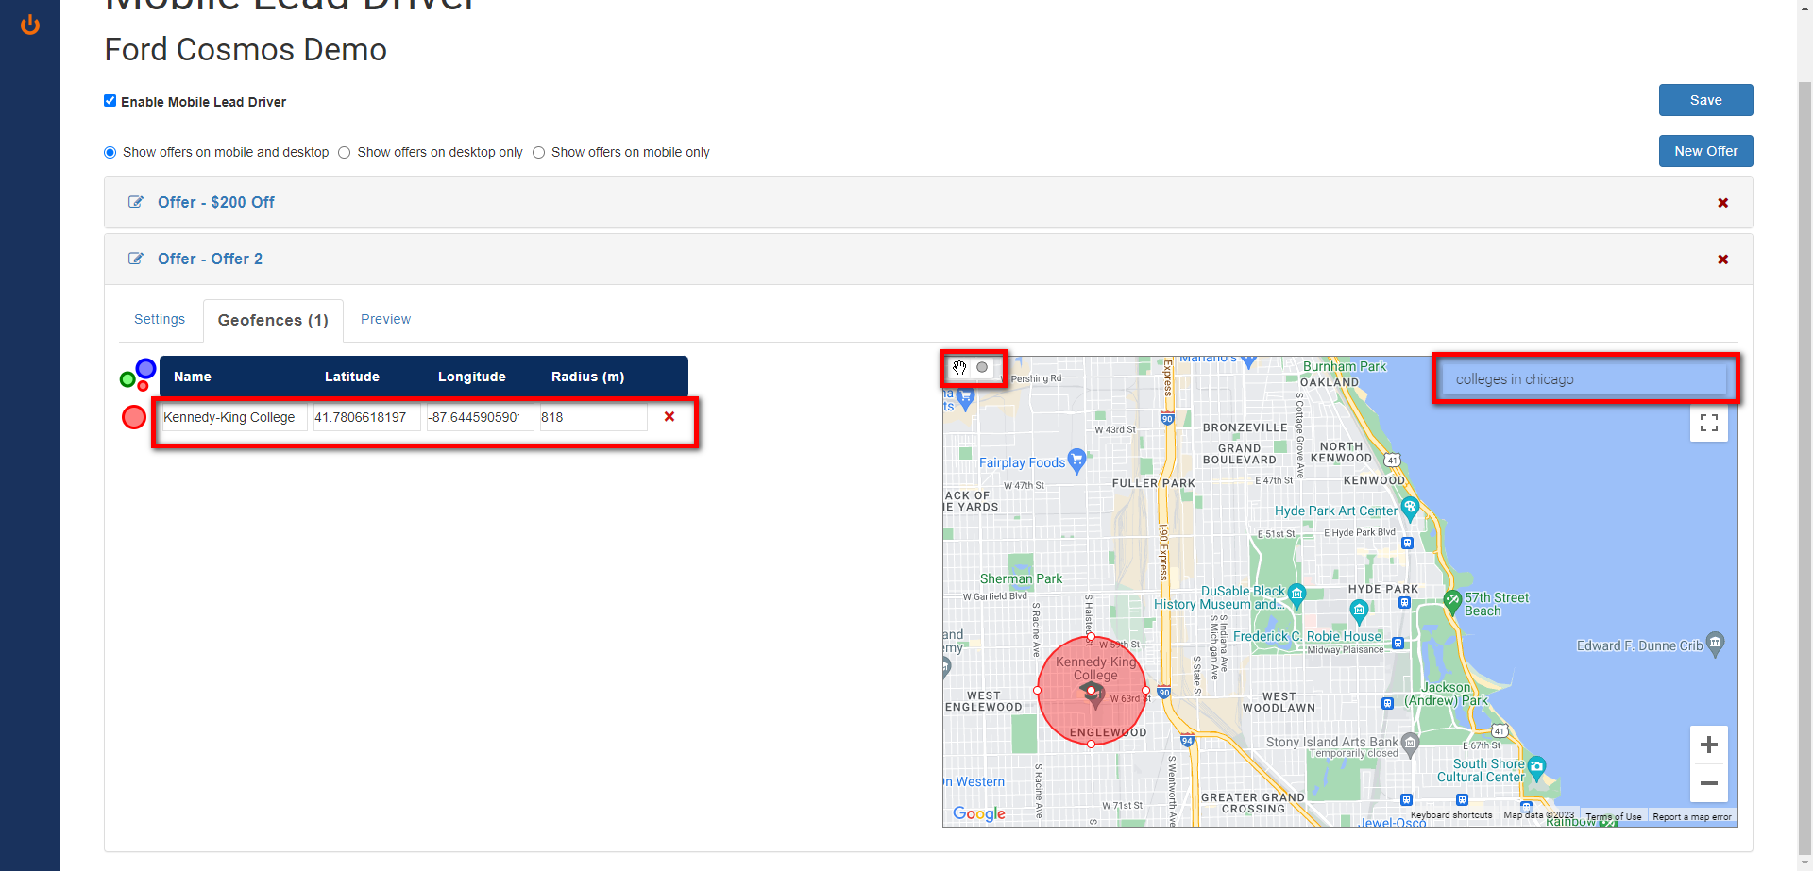Toggle fullscreen view of the map
1813x871 pixels.
[x=1708, y=423]
